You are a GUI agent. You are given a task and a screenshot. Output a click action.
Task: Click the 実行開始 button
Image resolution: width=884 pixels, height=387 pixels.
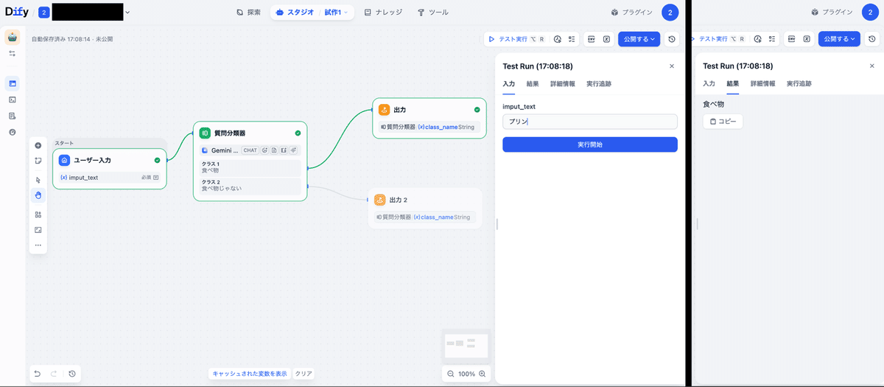(590, 144)
